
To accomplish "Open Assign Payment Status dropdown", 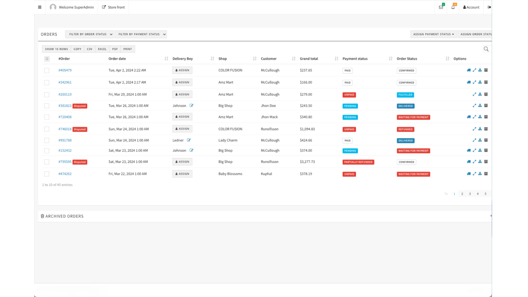I will (433, 34).
